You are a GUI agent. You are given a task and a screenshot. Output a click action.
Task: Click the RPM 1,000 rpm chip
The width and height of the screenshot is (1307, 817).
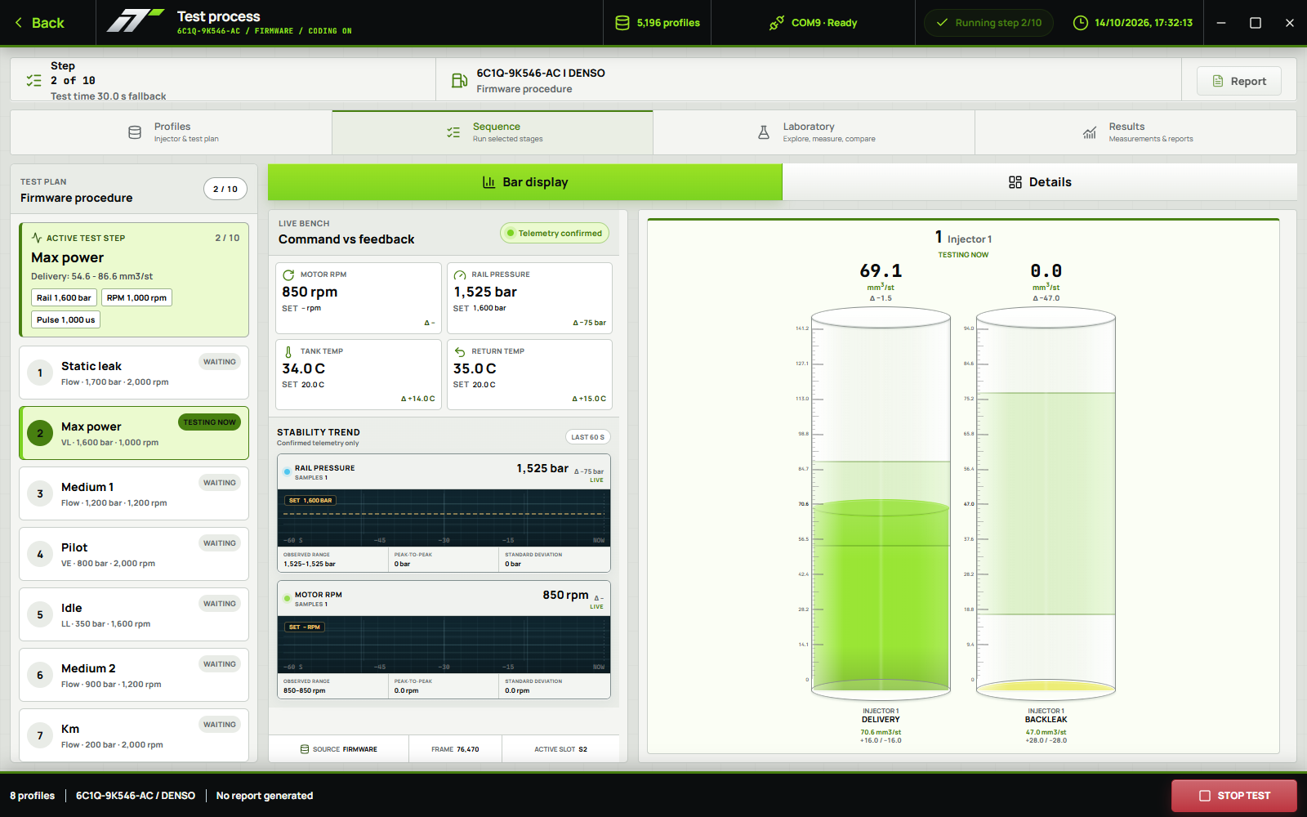136,297
